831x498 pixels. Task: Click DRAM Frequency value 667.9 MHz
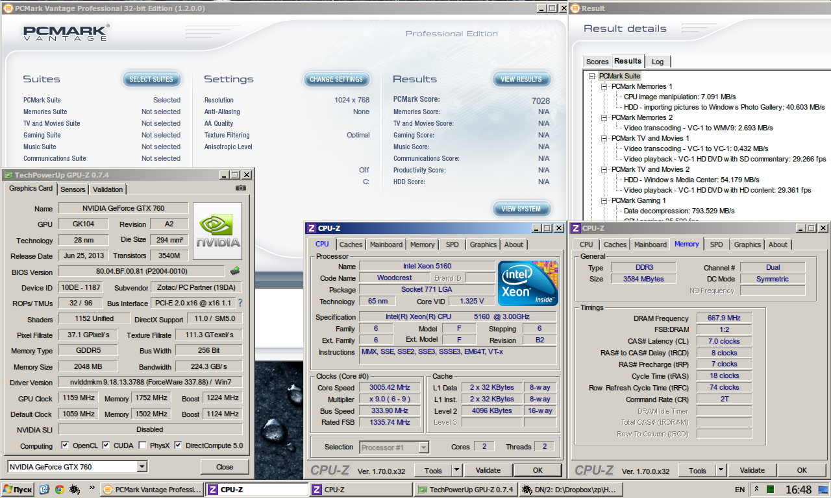tap(725, 318)
